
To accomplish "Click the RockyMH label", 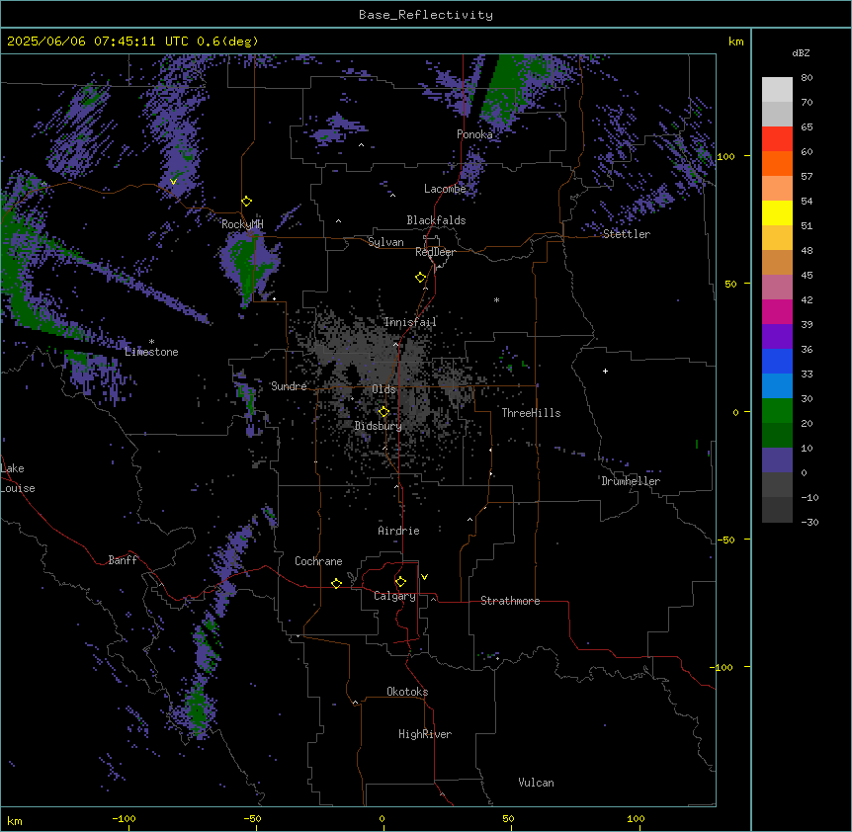I will 242,223.
